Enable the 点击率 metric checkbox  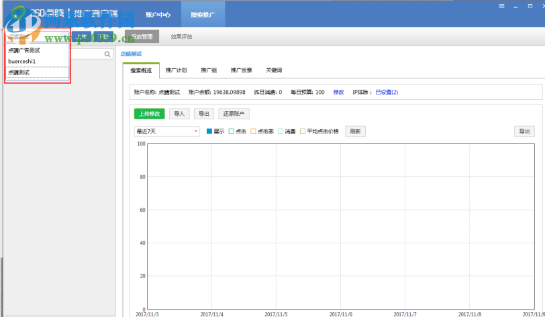point(254,131)
